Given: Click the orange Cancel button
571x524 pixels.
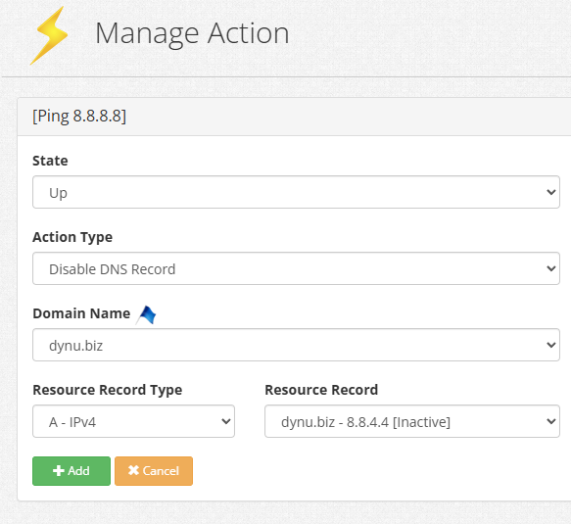Looking at the screenshot, I should click(x=154, y=471).
